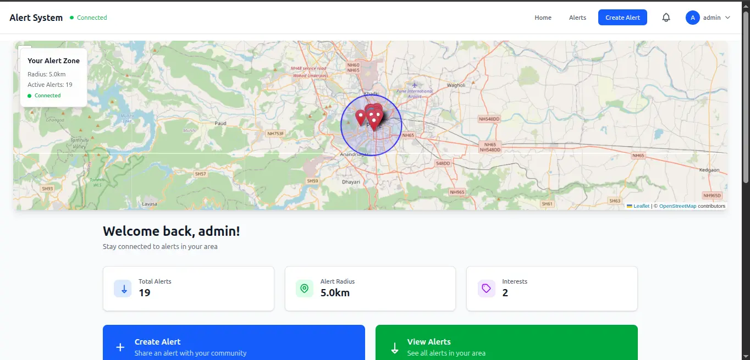Click the Alert Radius location pin icon
This screenshot has height=360, width=750.
tap(304, 289)
